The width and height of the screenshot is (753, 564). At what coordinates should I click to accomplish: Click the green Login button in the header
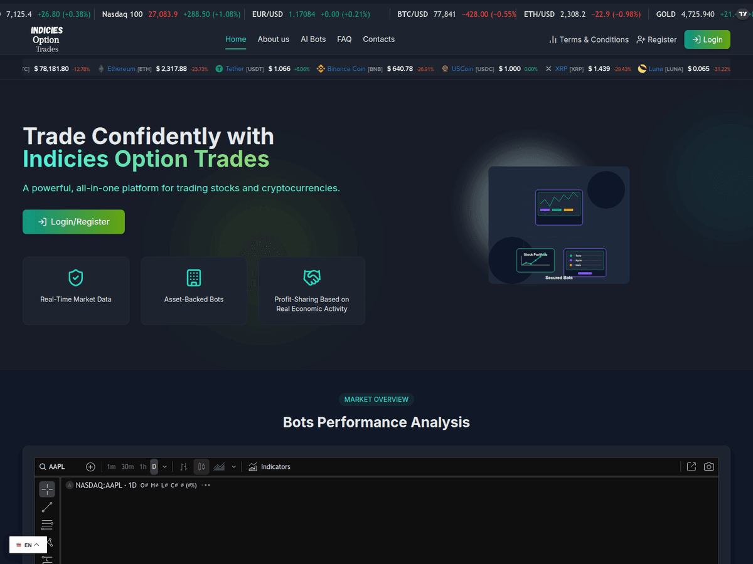[707, 39]
